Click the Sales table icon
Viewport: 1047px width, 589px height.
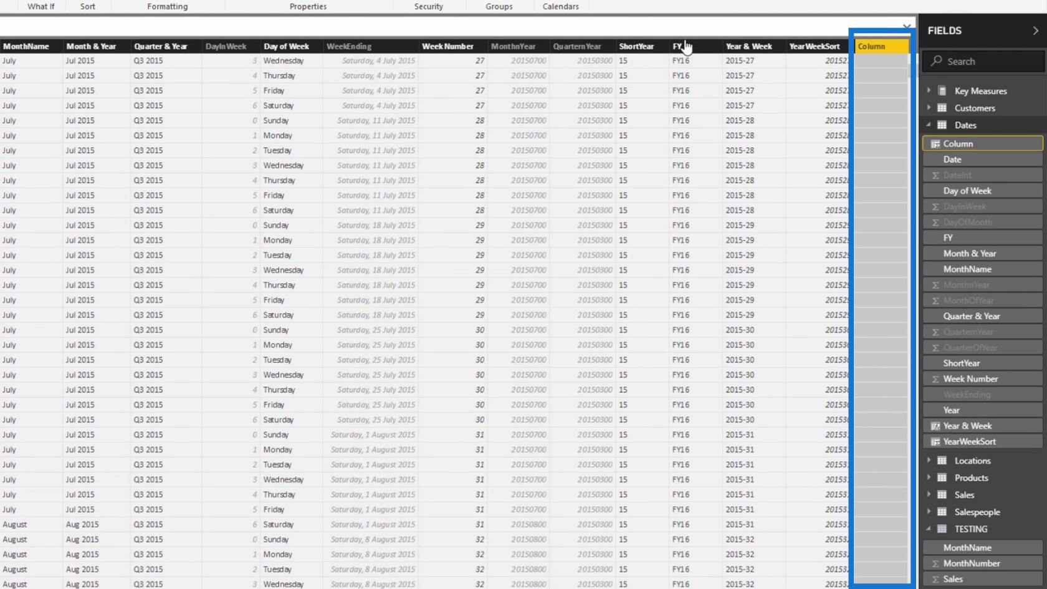[942, 494]
